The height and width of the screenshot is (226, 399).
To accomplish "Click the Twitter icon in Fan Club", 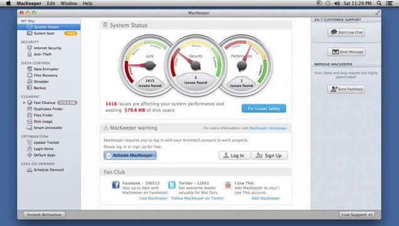I will [172, 185].
